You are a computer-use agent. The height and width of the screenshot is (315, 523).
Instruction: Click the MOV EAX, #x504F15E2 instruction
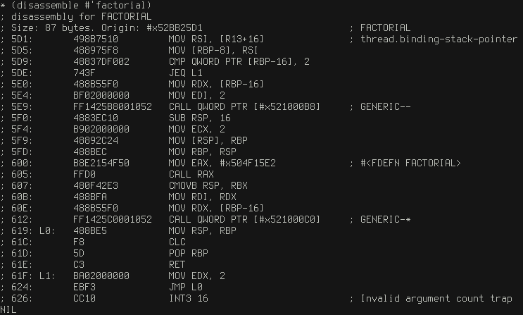pyautogui.click(x=222, y=163)
